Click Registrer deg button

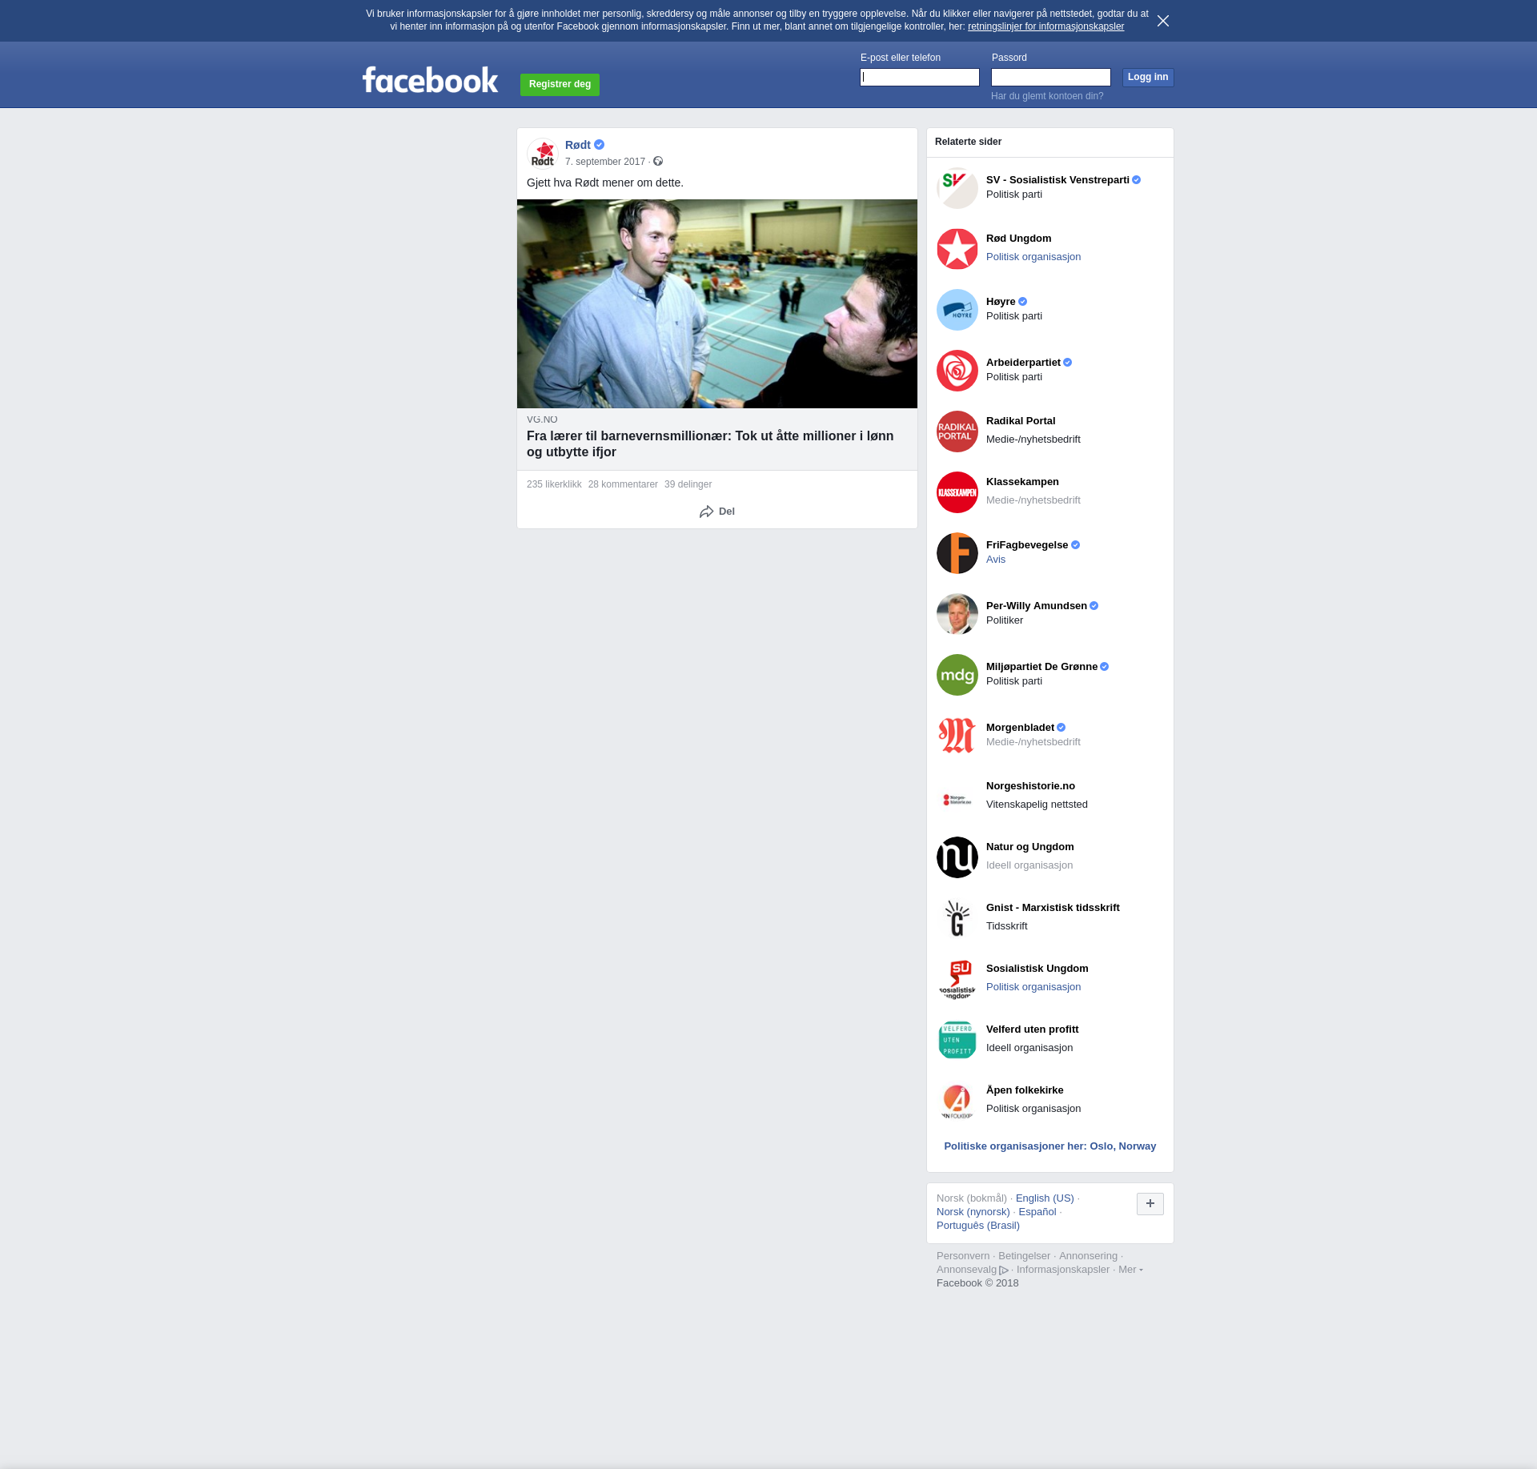point(560,84)
